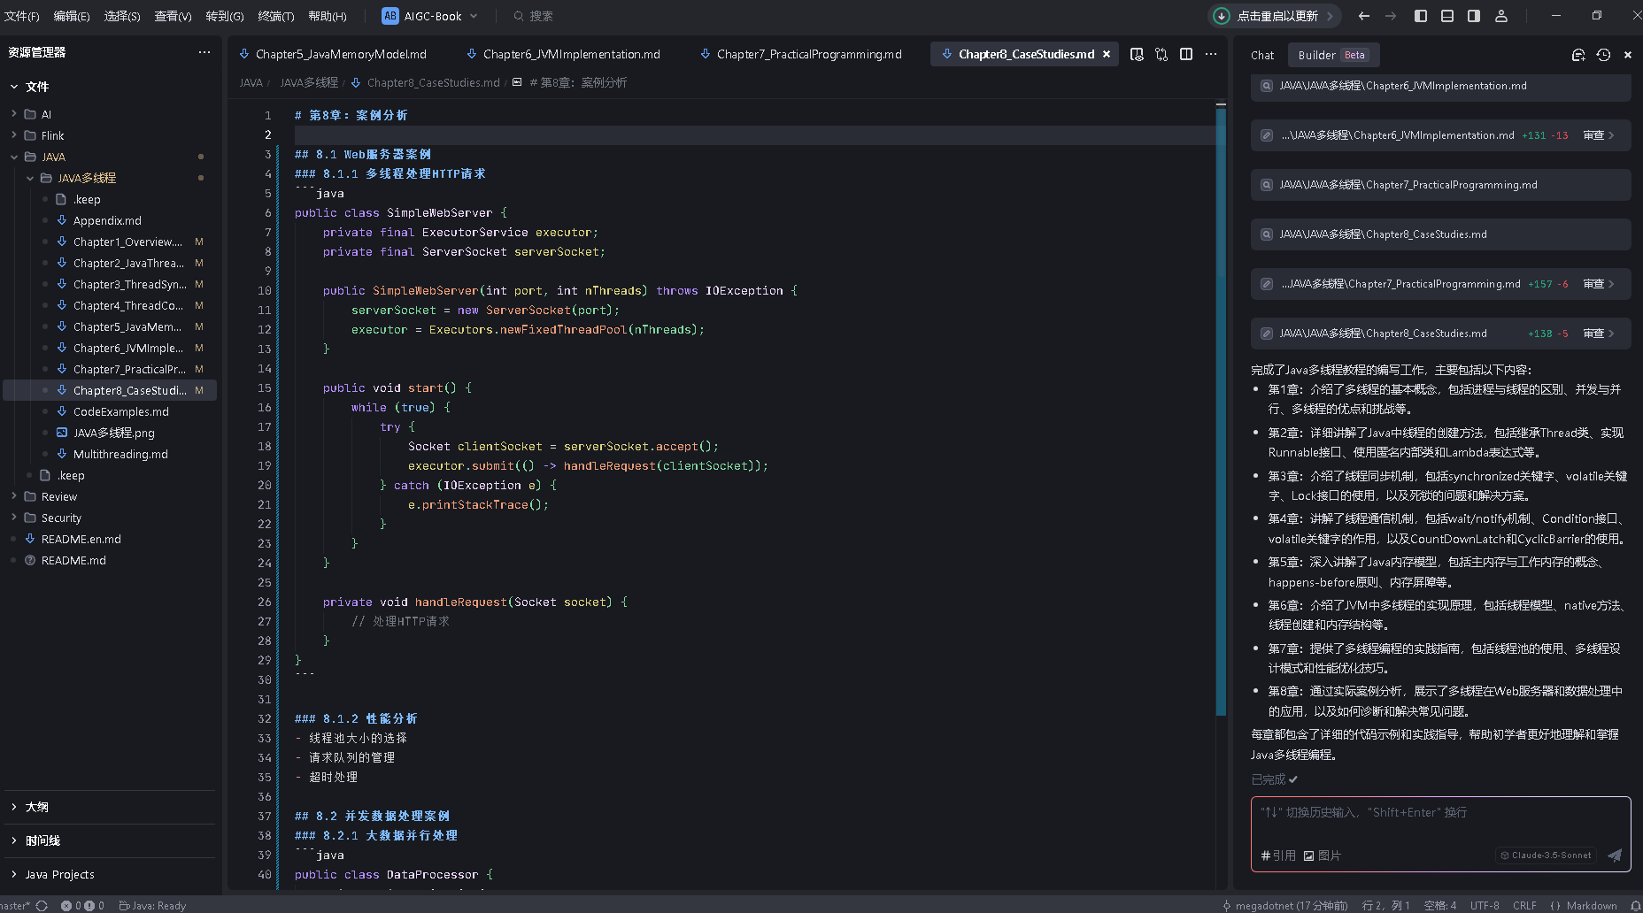Open the account profile icon

1501,16
